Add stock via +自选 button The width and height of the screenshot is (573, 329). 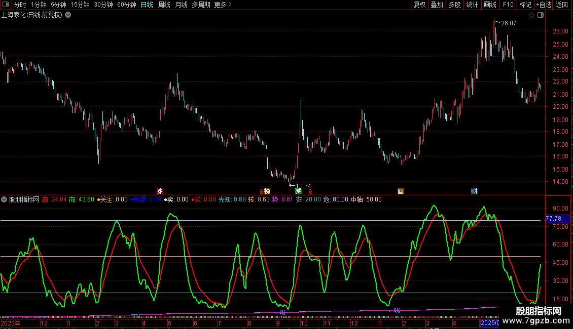[x=544, y=5]
